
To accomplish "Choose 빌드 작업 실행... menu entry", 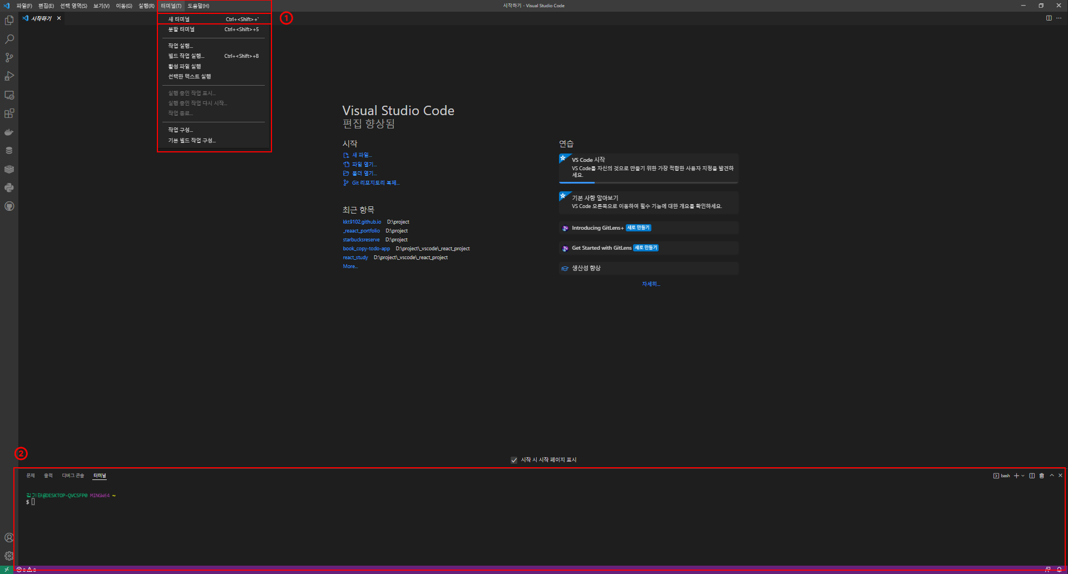I will (214, 56).
